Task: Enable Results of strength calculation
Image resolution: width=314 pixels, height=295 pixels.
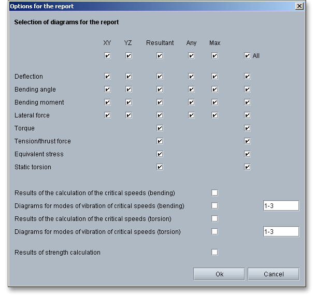Action: [215, 253]
